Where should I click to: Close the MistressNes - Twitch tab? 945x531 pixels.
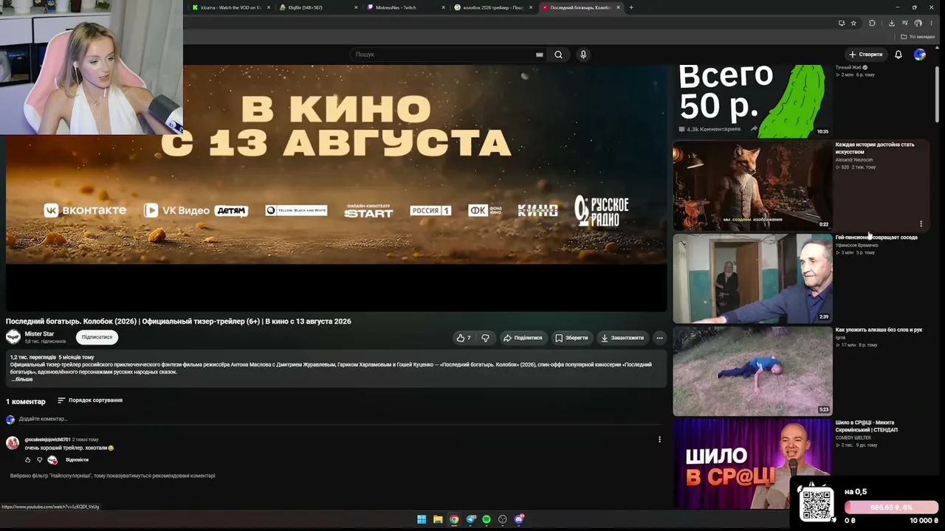tap(443, 7)
